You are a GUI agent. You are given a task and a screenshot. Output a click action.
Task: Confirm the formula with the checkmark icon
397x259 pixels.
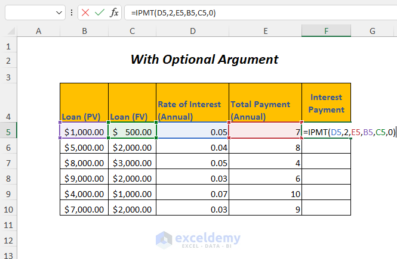100,13
